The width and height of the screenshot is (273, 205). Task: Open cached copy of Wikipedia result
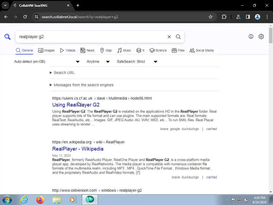pos(211,177)
